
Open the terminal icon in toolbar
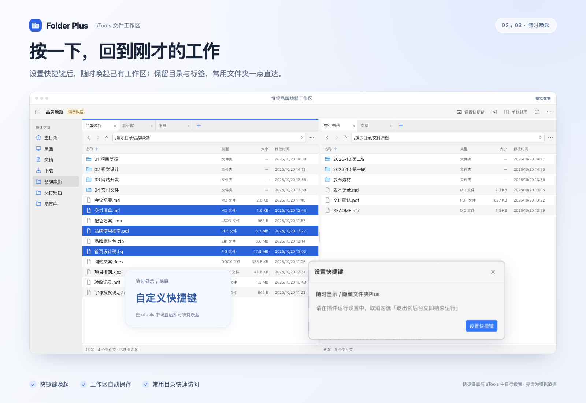tap(494, 112)
